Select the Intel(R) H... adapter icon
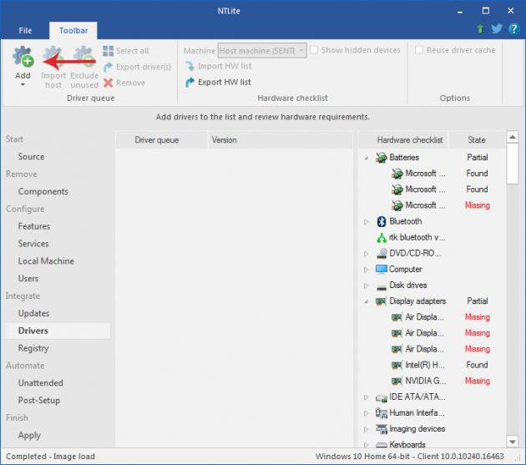526x465 pixels. [x=397, y=365]
